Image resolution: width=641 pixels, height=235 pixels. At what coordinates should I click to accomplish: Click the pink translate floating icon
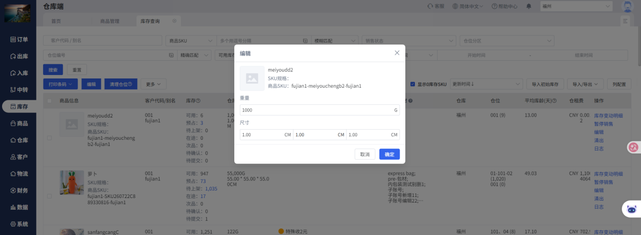633,147
